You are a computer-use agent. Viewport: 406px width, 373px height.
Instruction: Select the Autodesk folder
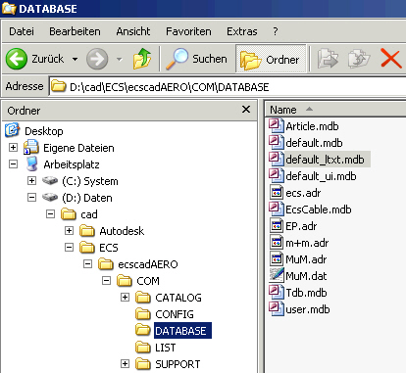point(112,231)
